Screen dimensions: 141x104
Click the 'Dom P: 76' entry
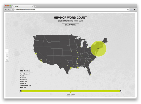coord(23,84)
